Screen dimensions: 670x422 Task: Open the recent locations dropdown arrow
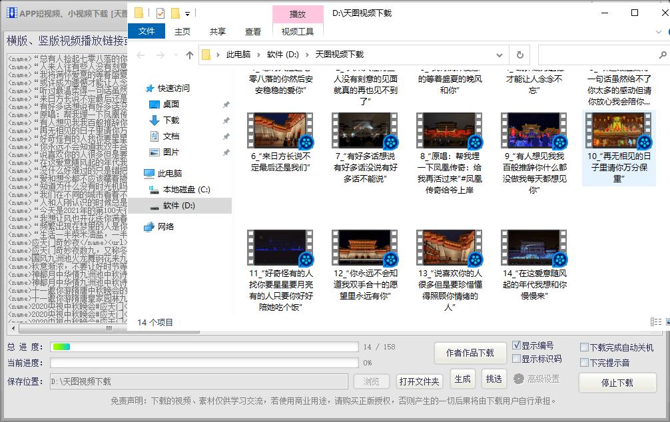(176, 55)
